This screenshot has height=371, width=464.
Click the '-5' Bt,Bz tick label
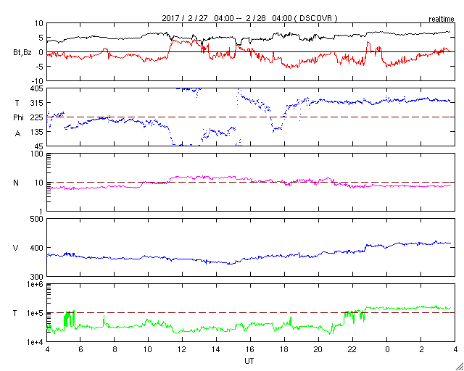(40, 67)
